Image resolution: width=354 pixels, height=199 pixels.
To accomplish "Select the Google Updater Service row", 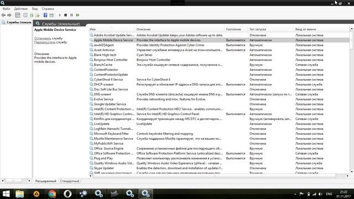I will (x=219, y=104).
